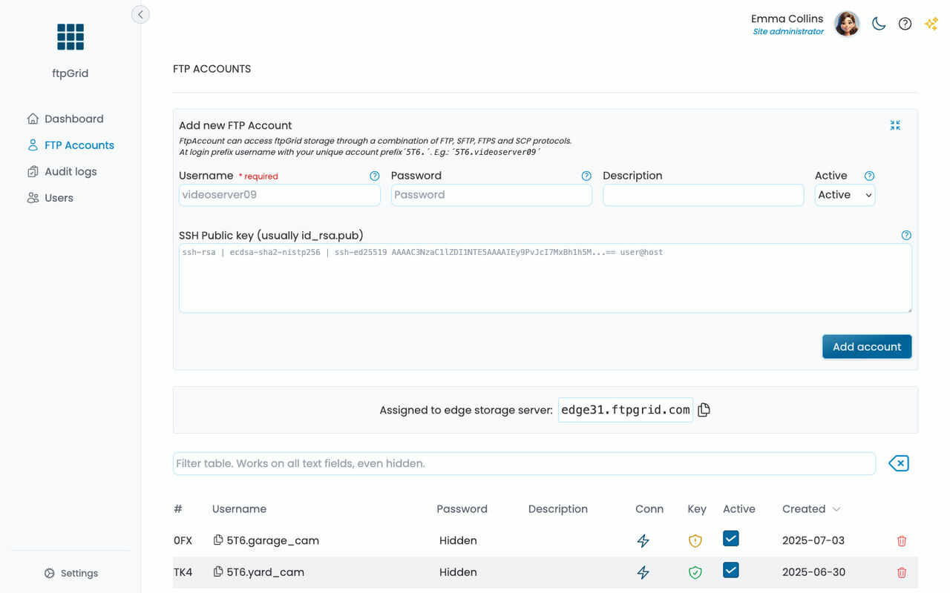Click the Add account button
The width and height of the screenshot is (950, 593).
(x=866, y=347)
